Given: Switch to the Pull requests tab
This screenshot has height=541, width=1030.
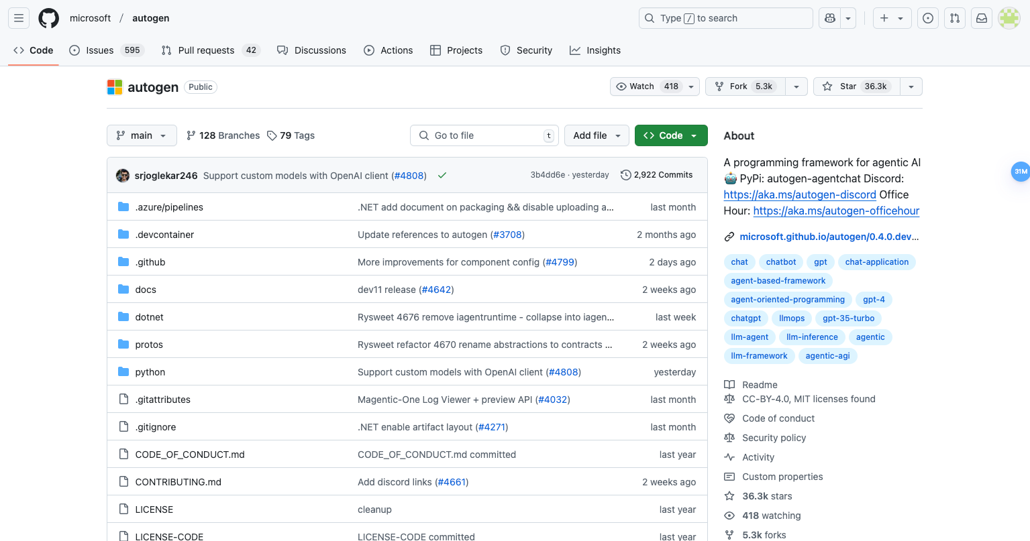Looking at the screenshot, I should (211, 50).
